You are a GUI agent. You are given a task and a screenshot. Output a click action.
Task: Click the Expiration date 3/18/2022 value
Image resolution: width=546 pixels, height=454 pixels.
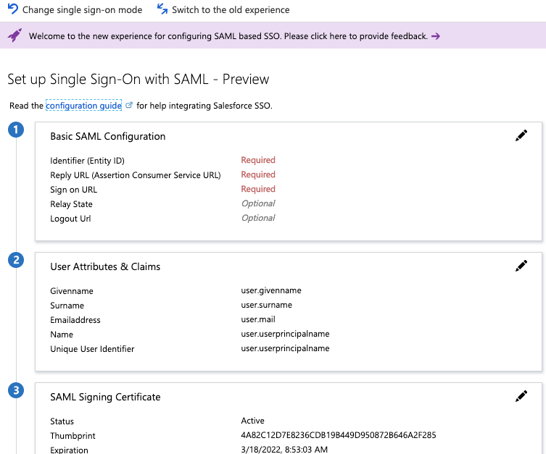(x=284, y=450)
